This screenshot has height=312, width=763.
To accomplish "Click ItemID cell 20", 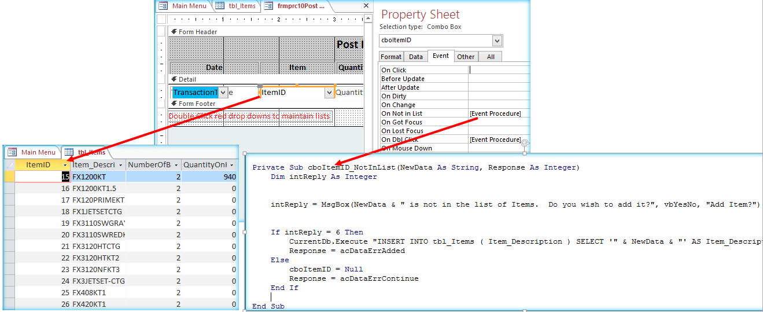I will click(x=43, y=234).
